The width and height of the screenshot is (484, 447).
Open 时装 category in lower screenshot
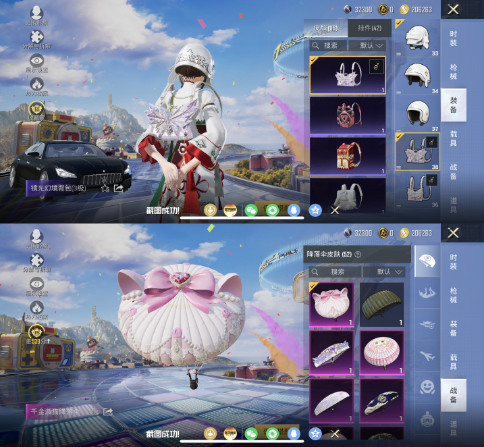(453, 262)
